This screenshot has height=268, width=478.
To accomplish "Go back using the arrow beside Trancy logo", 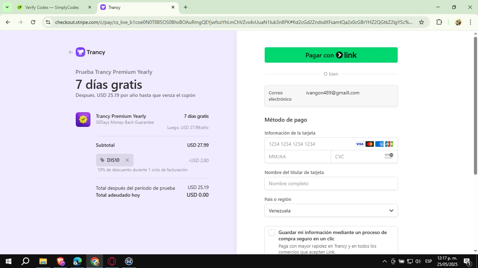I will 71,52.
